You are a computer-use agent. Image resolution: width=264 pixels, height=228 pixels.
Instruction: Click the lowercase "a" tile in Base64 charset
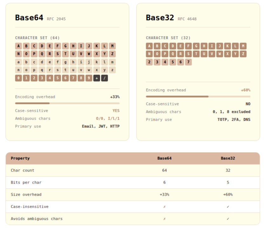(18, 62)
